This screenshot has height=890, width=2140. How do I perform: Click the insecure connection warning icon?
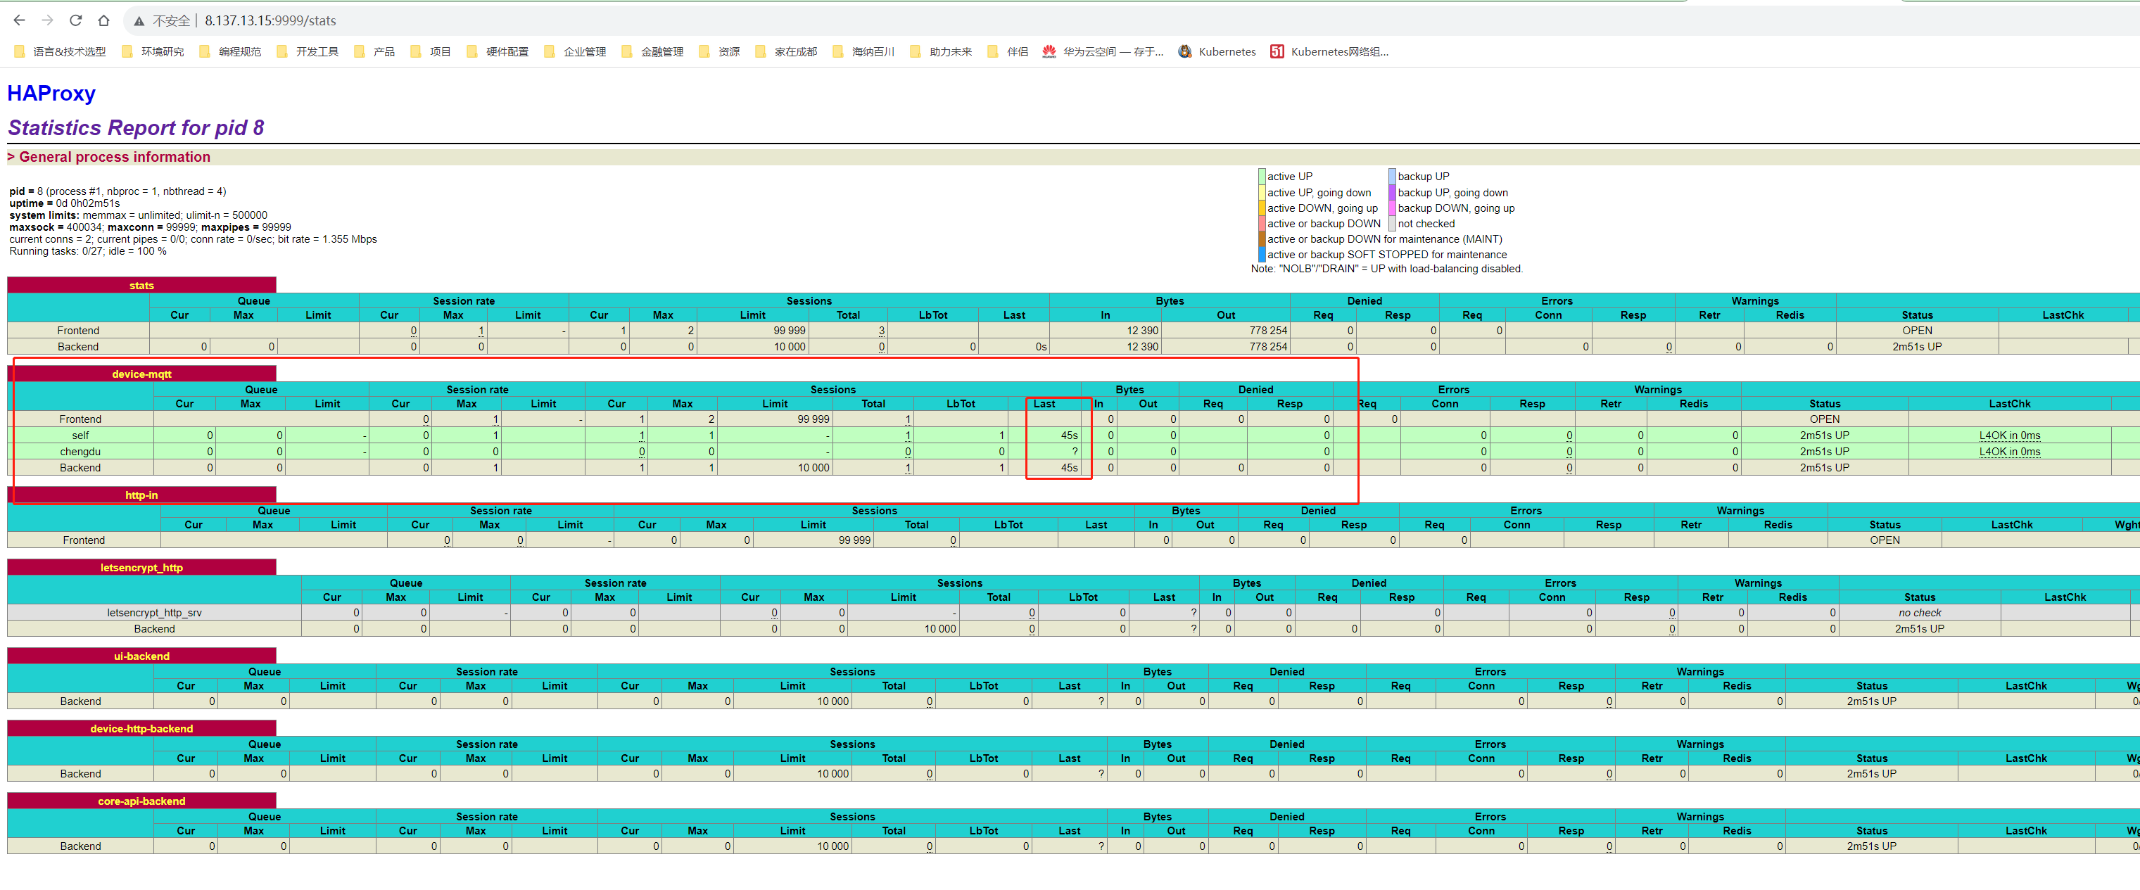tap(139, 21)
